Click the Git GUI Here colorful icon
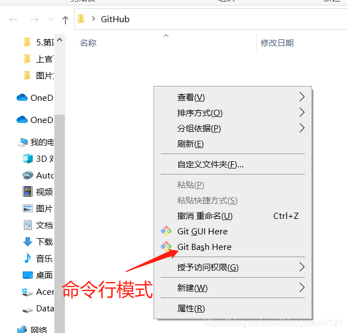This screenshot has height=333, width=347. 166,231
